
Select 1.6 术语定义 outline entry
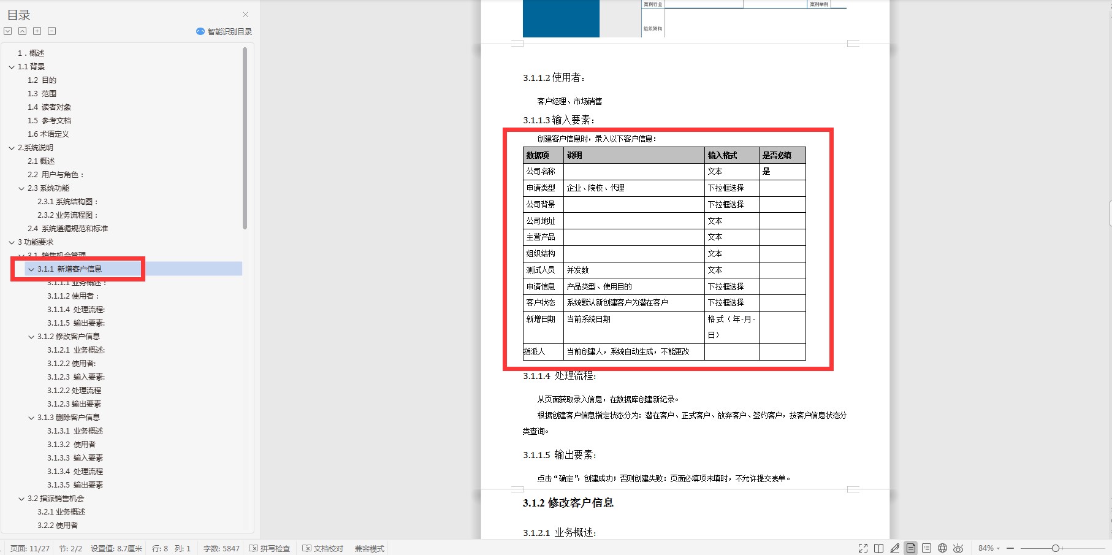coord(48,134)
